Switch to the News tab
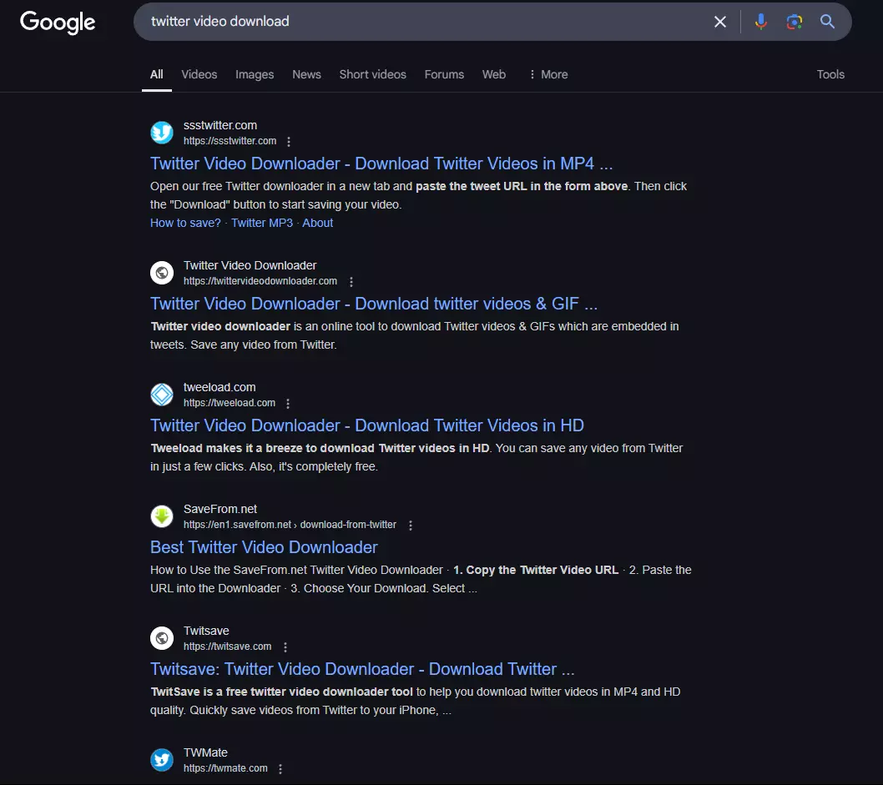 click(x=306, y=74)
